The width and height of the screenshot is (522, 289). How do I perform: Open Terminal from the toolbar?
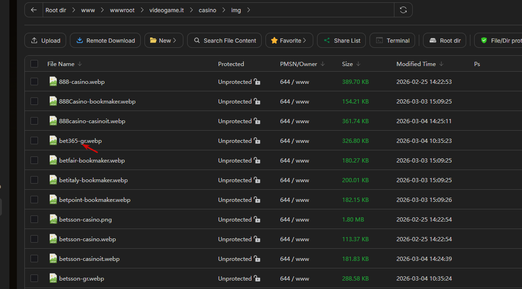[393, 41]
